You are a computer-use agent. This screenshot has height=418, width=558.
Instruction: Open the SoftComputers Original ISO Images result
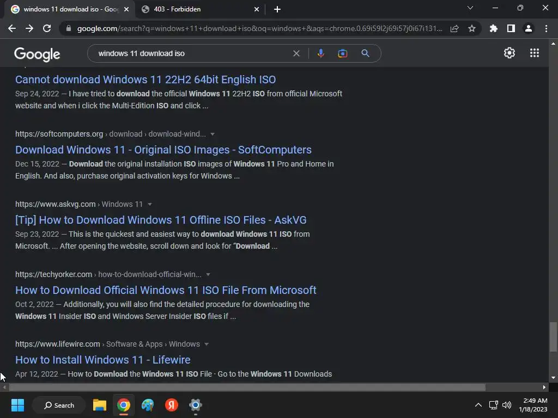click(x=163, y=150)
